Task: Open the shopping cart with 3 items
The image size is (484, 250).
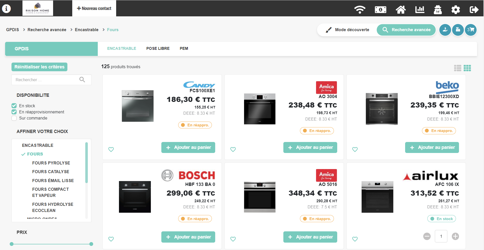Action: pyautogui.click(x=470, y=30)
